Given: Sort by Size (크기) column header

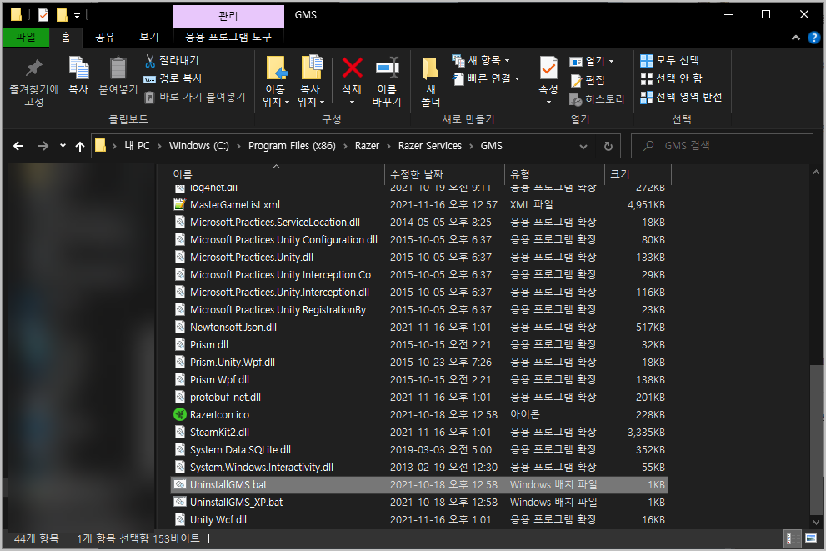Looking at the screenshot, I should tap(638, 174).
